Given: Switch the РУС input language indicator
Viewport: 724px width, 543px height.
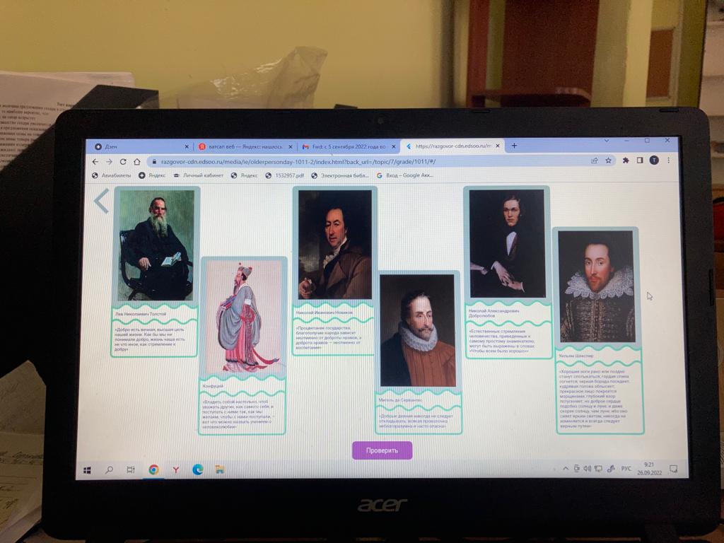Looking at the screenshot, I should [626, 469].
